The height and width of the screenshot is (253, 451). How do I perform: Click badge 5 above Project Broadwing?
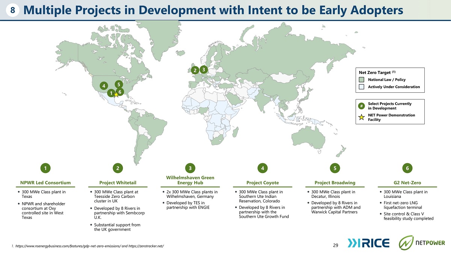[335, 169]
